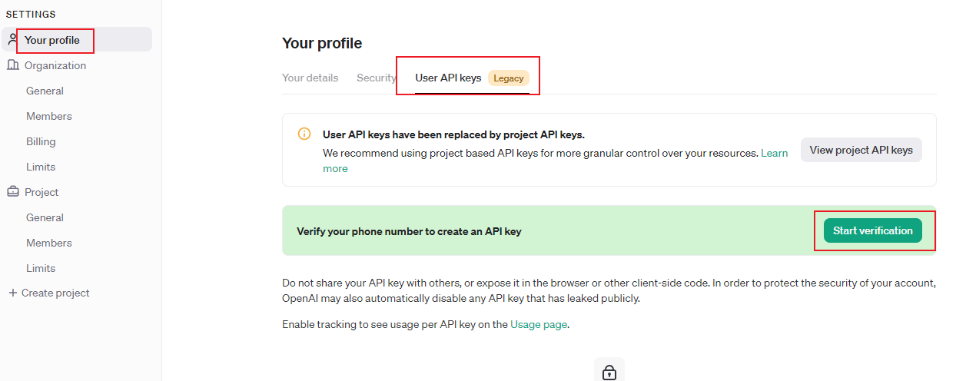Go to Members under Organization
Image resolution: width=966 pixels, height=381 pixels.
click(48, 116)
